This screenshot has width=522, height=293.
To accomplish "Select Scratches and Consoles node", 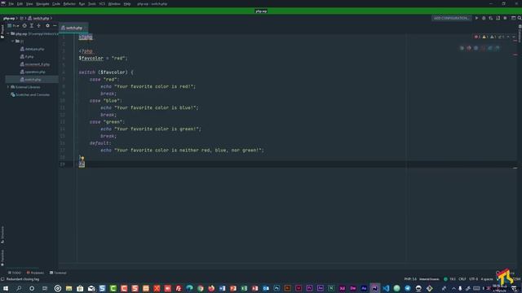I will 30,94.
